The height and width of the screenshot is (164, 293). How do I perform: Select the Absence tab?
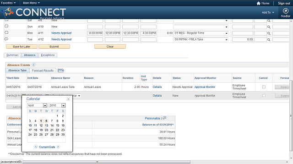click(x=29, y=55)
